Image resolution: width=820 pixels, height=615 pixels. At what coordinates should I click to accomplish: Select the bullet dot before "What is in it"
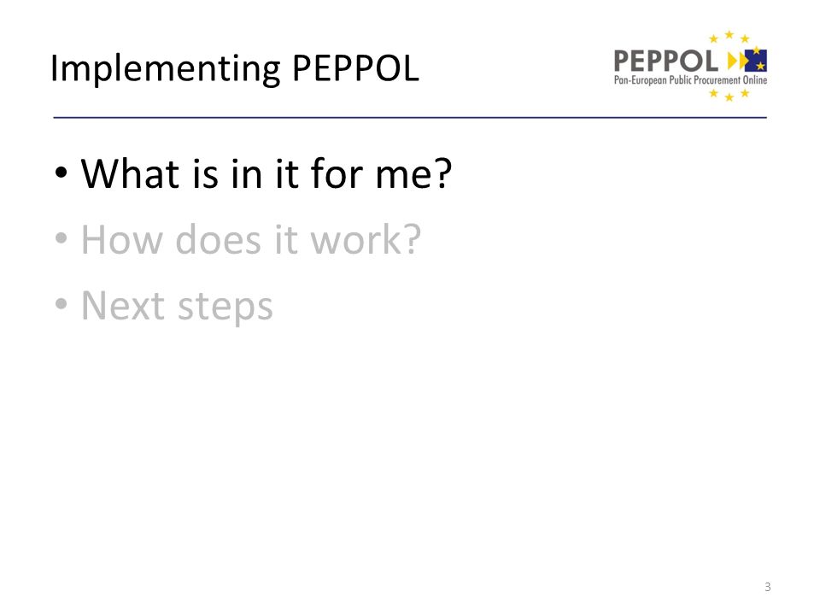coord(61,172)
